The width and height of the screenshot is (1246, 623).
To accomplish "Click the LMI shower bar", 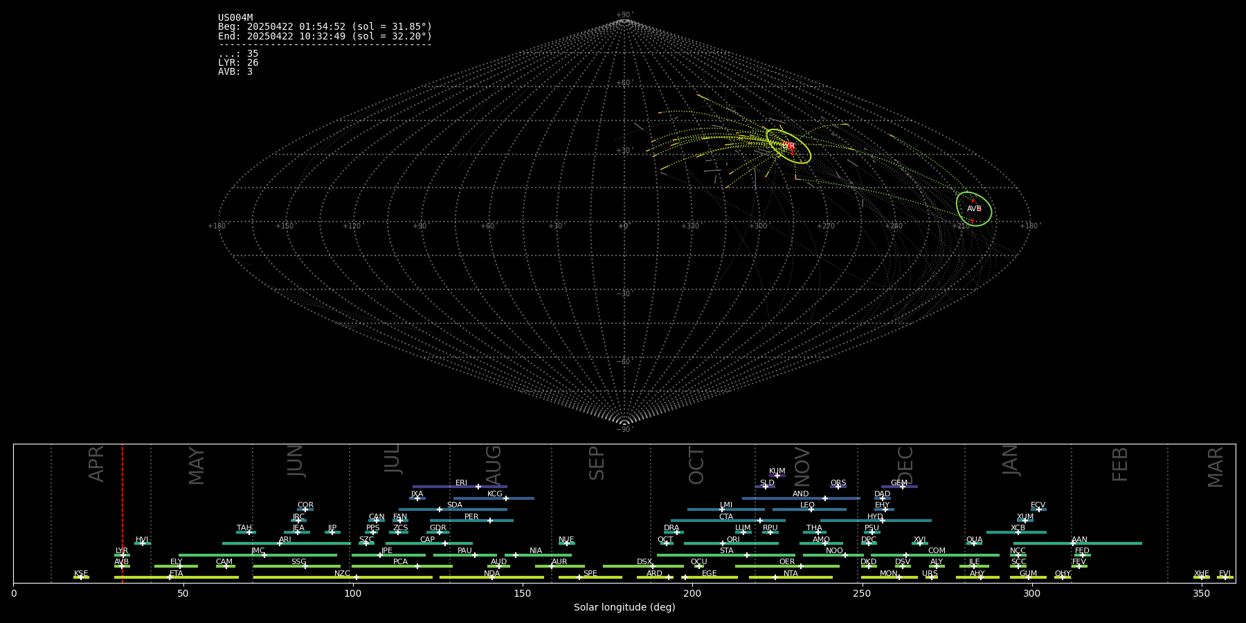I will [725, 509].
